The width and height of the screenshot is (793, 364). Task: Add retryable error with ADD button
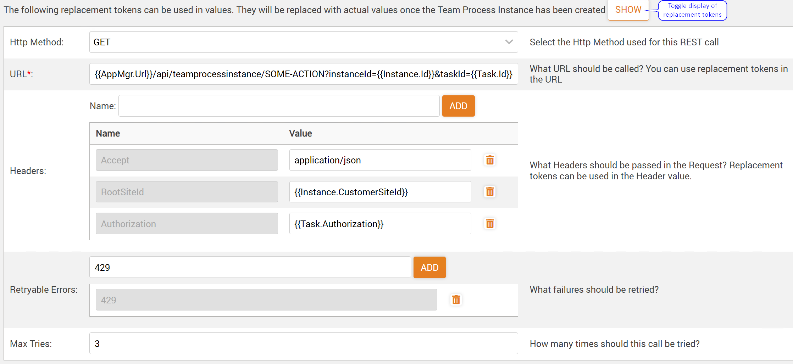click(x=429, y=268)
